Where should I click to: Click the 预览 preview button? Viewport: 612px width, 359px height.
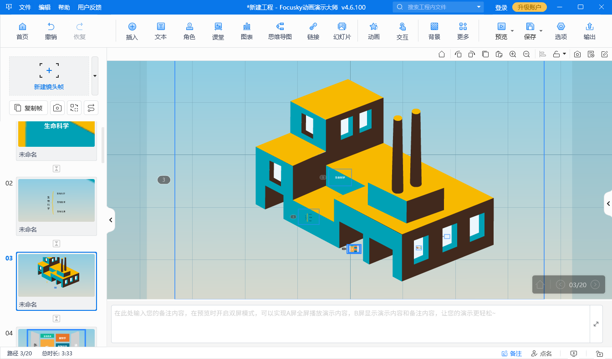pyautogui.click(x=501, y=31)
